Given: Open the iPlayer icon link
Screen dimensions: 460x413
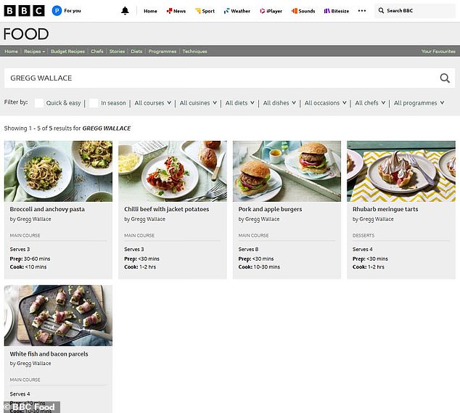Looking at the screenshot, I should coord(262,11).
